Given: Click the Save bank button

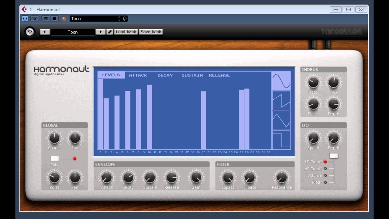Looking at the screenshot, I should [151, 32].
